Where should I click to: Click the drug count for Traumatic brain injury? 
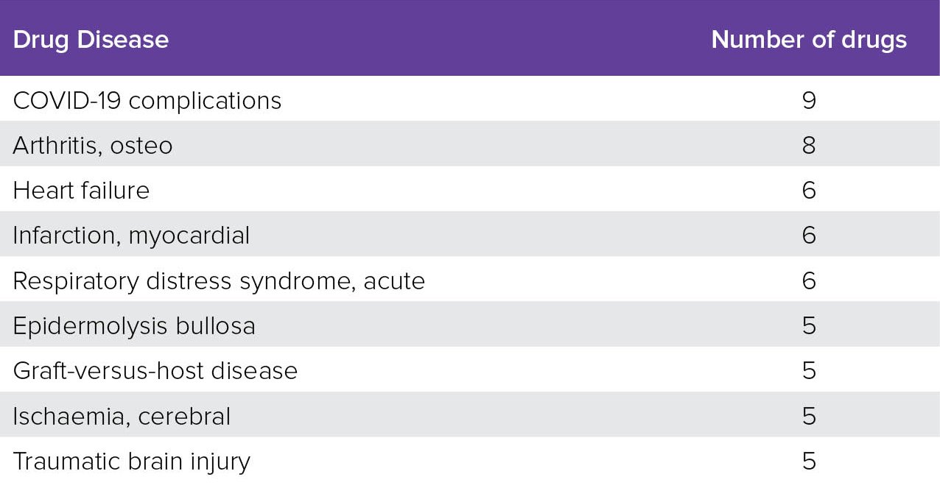809,462
